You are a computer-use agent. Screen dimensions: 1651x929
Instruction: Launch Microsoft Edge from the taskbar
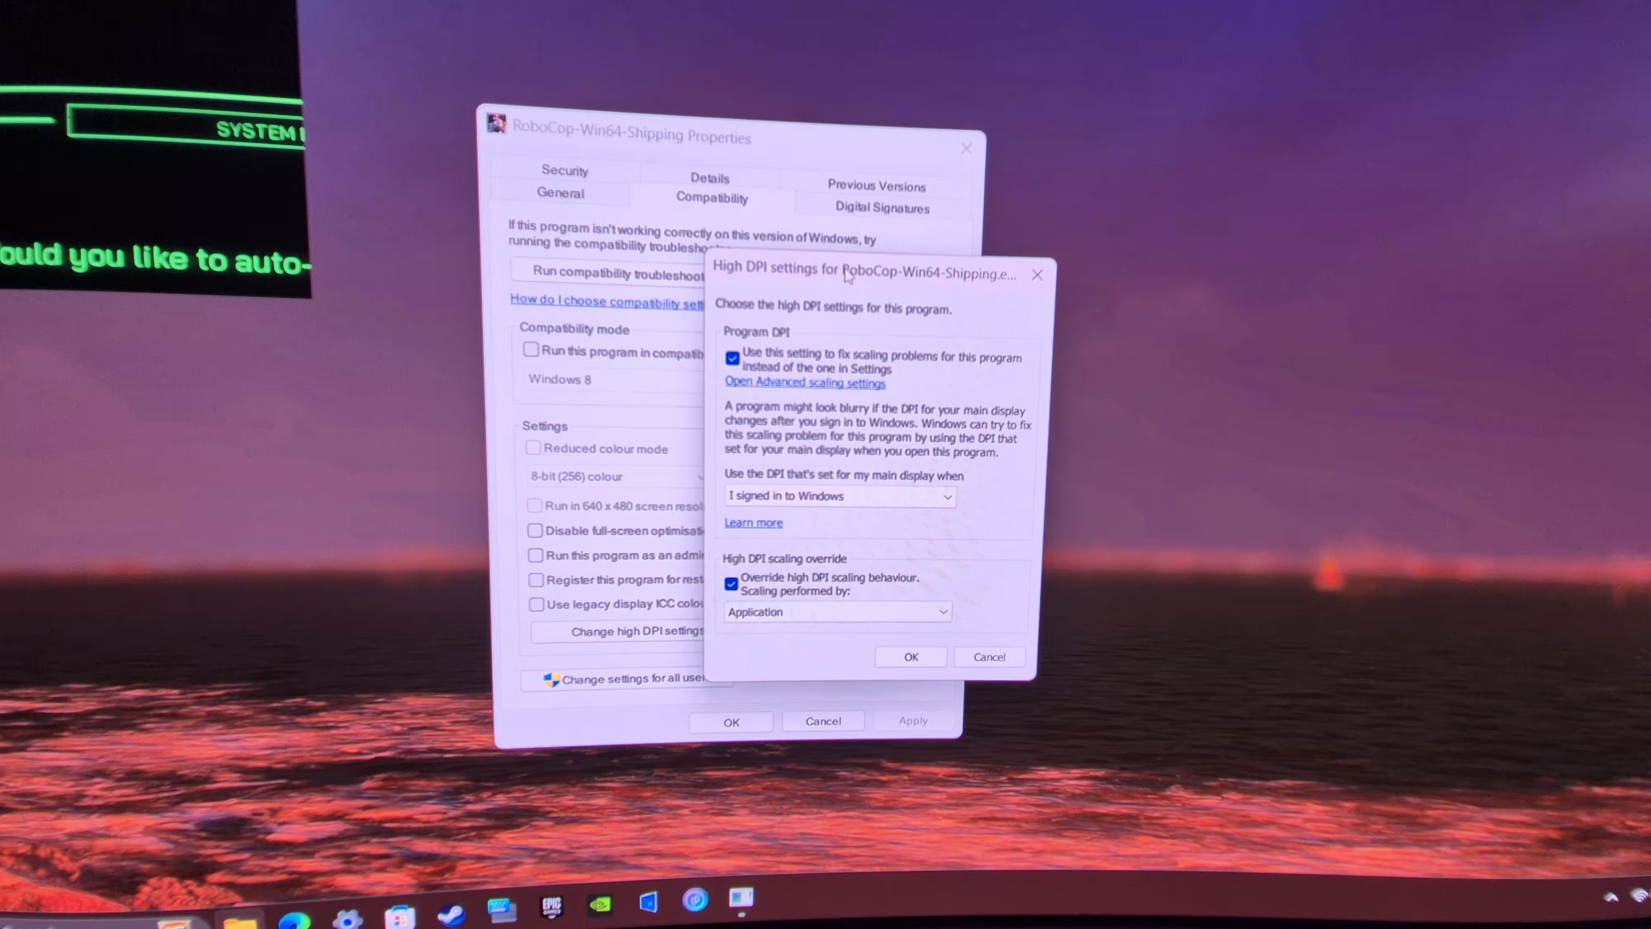coord(294,921)
